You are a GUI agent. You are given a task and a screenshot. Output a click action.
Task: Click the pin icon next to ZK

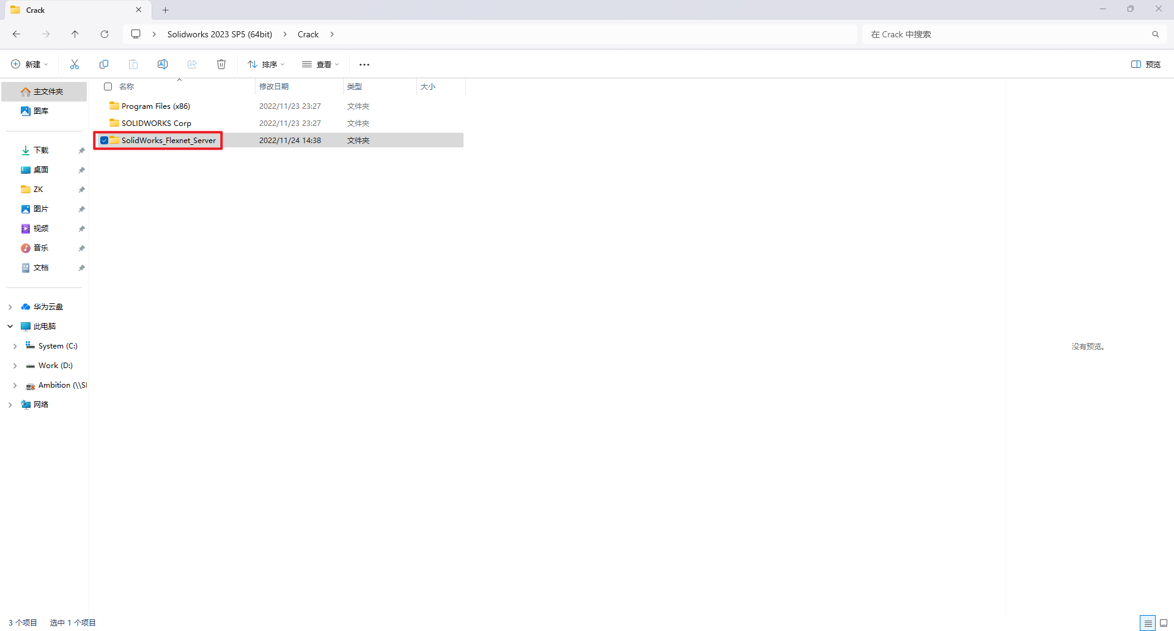81,190
